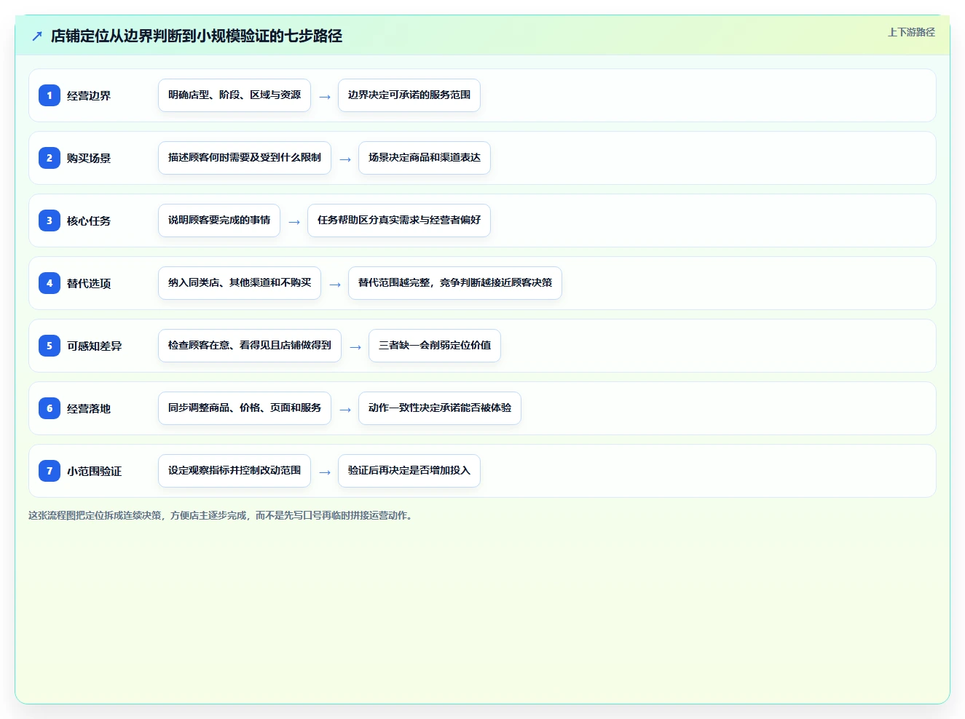Screen dimensions: 965x719
Task: Open the 说明顾客要完成的事情 box
Action: tap(219, 221)
